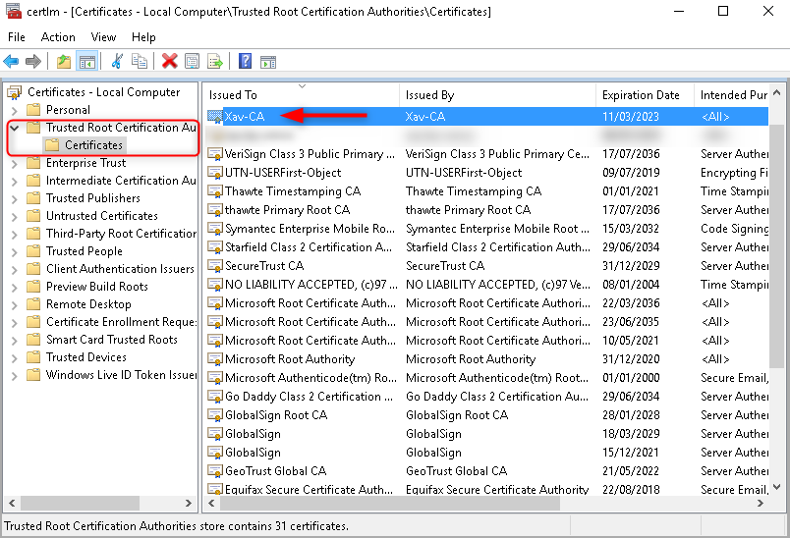Open the View menu

103,36
